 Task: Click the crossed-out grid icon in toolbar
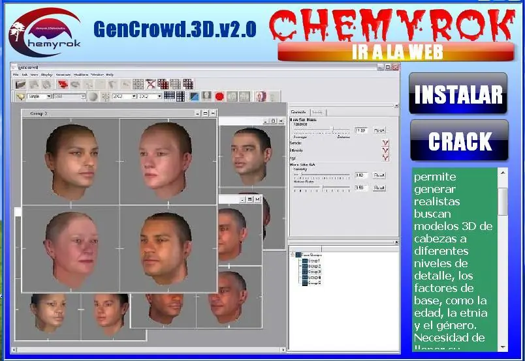(150, 84)
